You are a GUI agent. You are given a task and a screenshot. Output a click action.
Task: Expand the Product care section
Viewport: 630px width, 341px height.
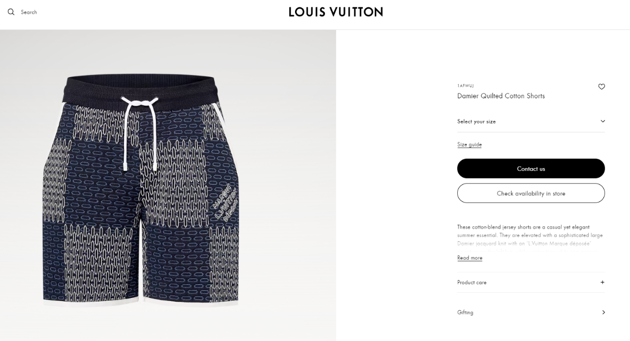point(531,282)
